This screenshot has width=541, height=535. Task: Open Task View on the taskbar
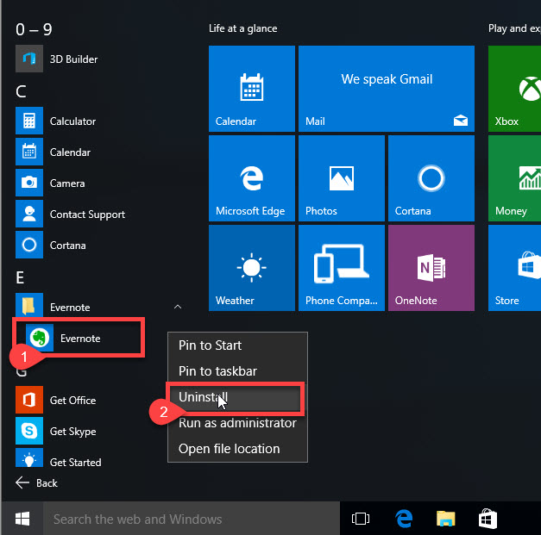[360, 519]
